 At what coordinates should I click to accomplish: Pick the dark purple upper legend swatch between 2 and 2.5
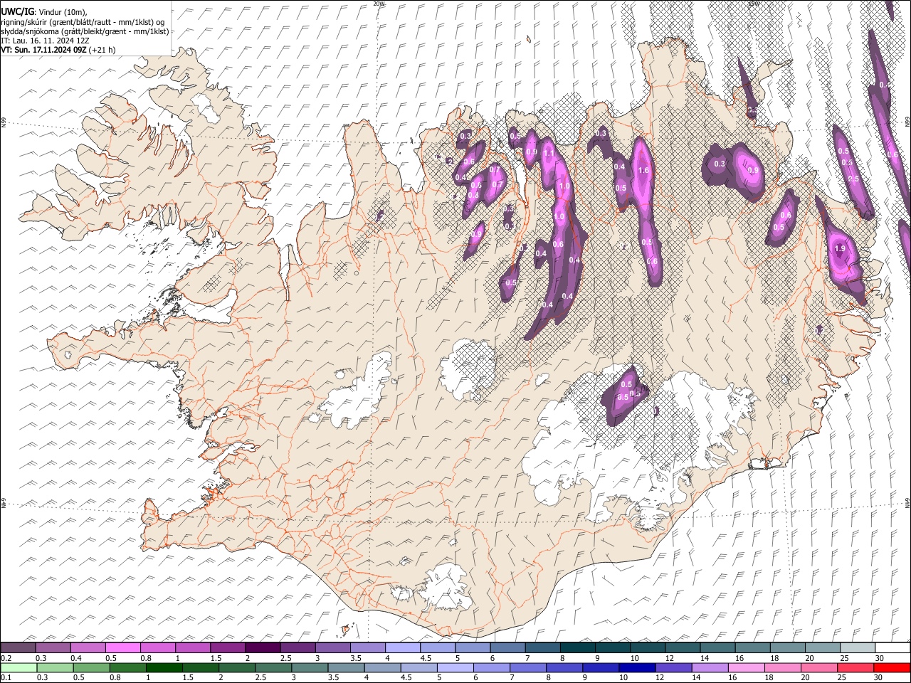coord(263,647)
